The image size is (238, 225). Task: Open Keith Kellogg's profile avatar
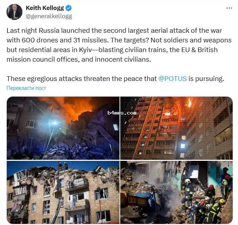[15, 12]
